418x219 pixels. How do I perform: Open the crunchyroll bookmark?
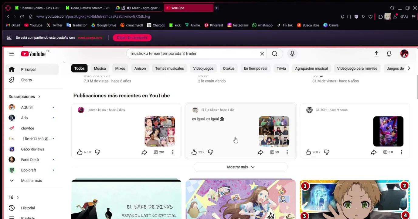coord(131,25)
